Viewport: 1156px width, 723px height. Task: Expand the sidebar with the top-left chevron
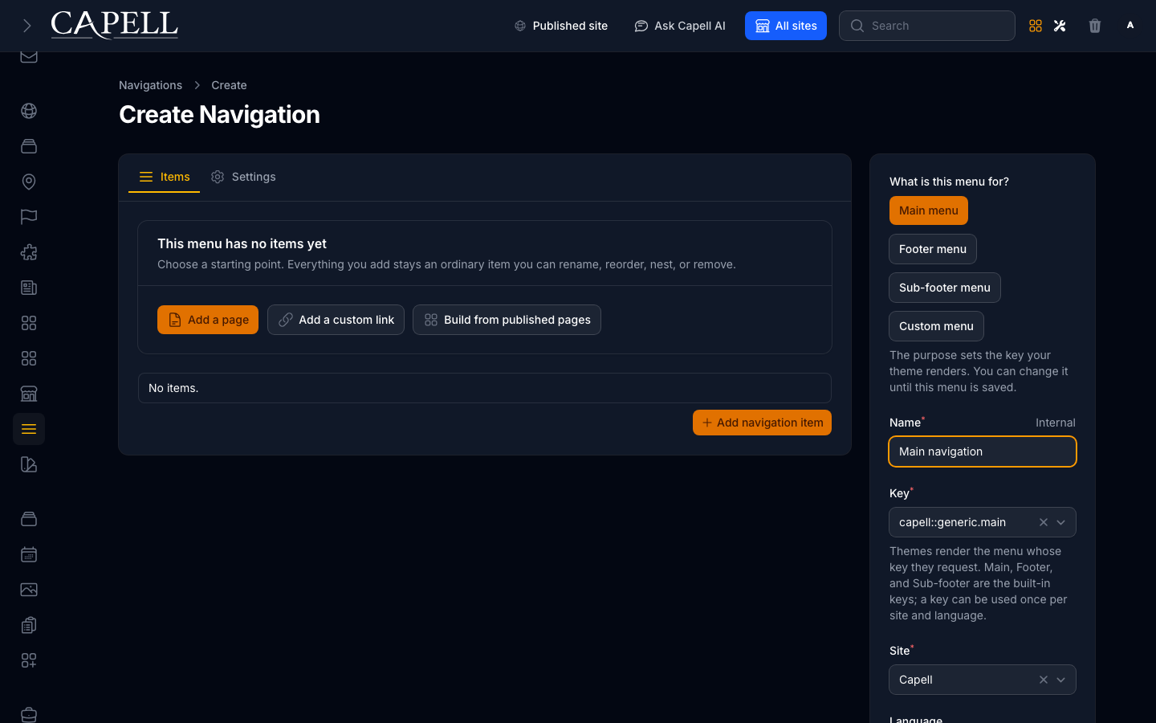pos(26,26)
